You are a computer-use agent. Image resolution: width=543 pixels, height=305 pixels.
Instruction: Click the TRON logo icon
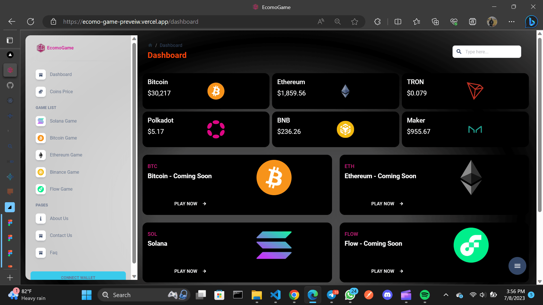point(475,91)
